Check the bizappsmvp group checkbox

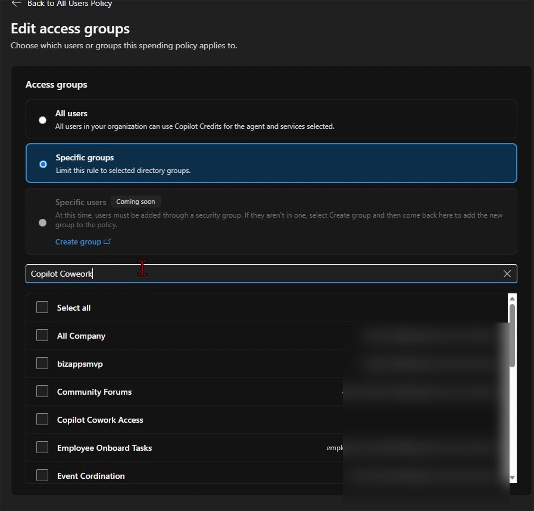pos(42,363)
